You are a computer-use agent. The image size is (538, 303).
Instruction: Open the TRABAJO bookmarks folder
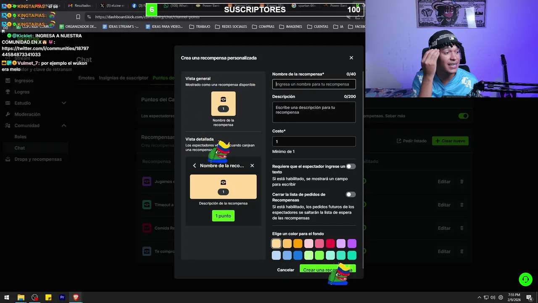point(200,27)
